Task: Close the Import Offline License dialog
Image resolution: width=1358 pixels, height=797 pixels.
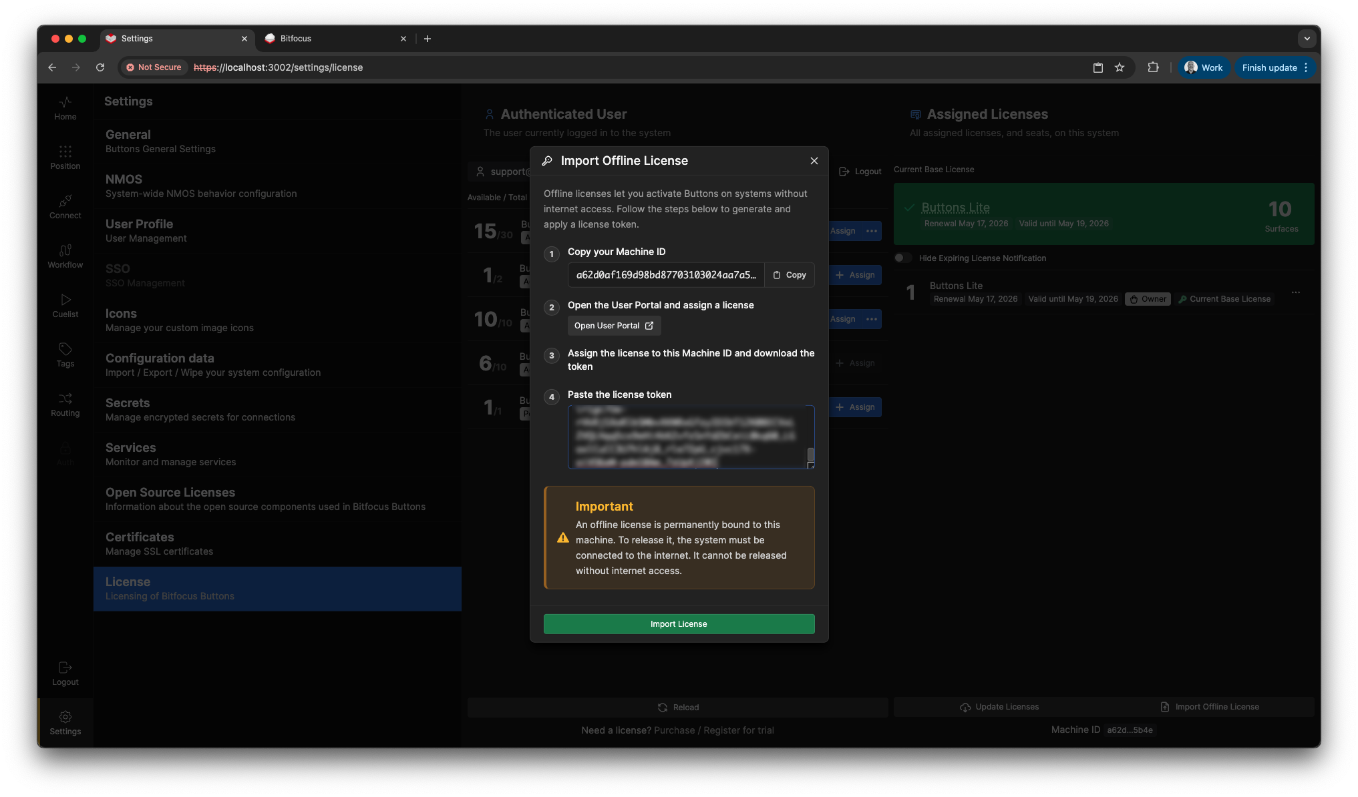Action: click(x=814, y=161)
